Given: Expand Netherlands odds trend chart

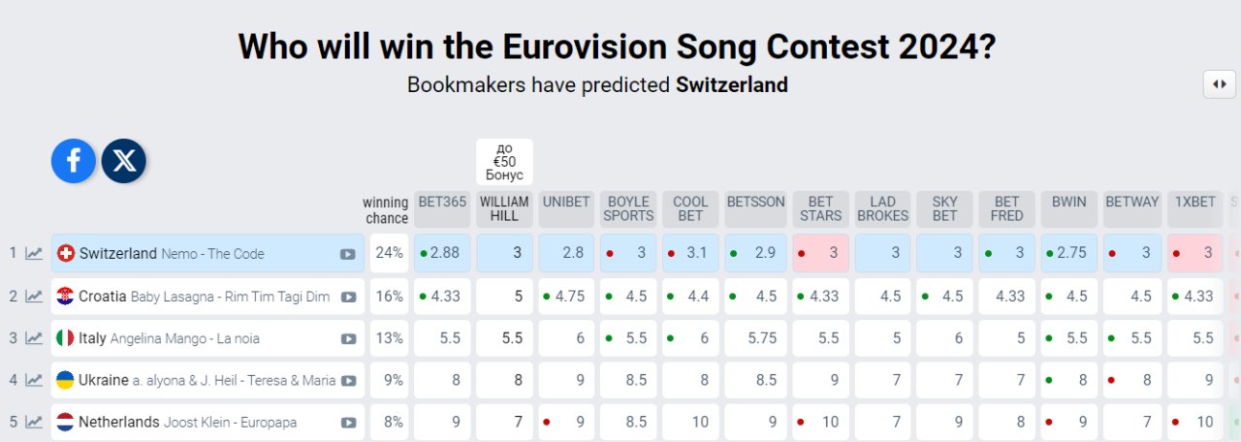Looking at the screenshot, I should click(34, 423).
